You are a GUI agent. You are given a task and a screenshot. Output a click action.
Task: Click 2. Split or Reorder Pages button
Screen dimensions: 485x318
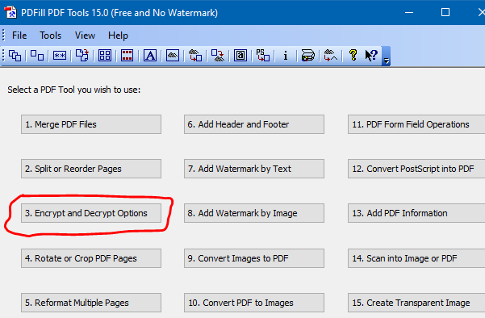(91, 169)
